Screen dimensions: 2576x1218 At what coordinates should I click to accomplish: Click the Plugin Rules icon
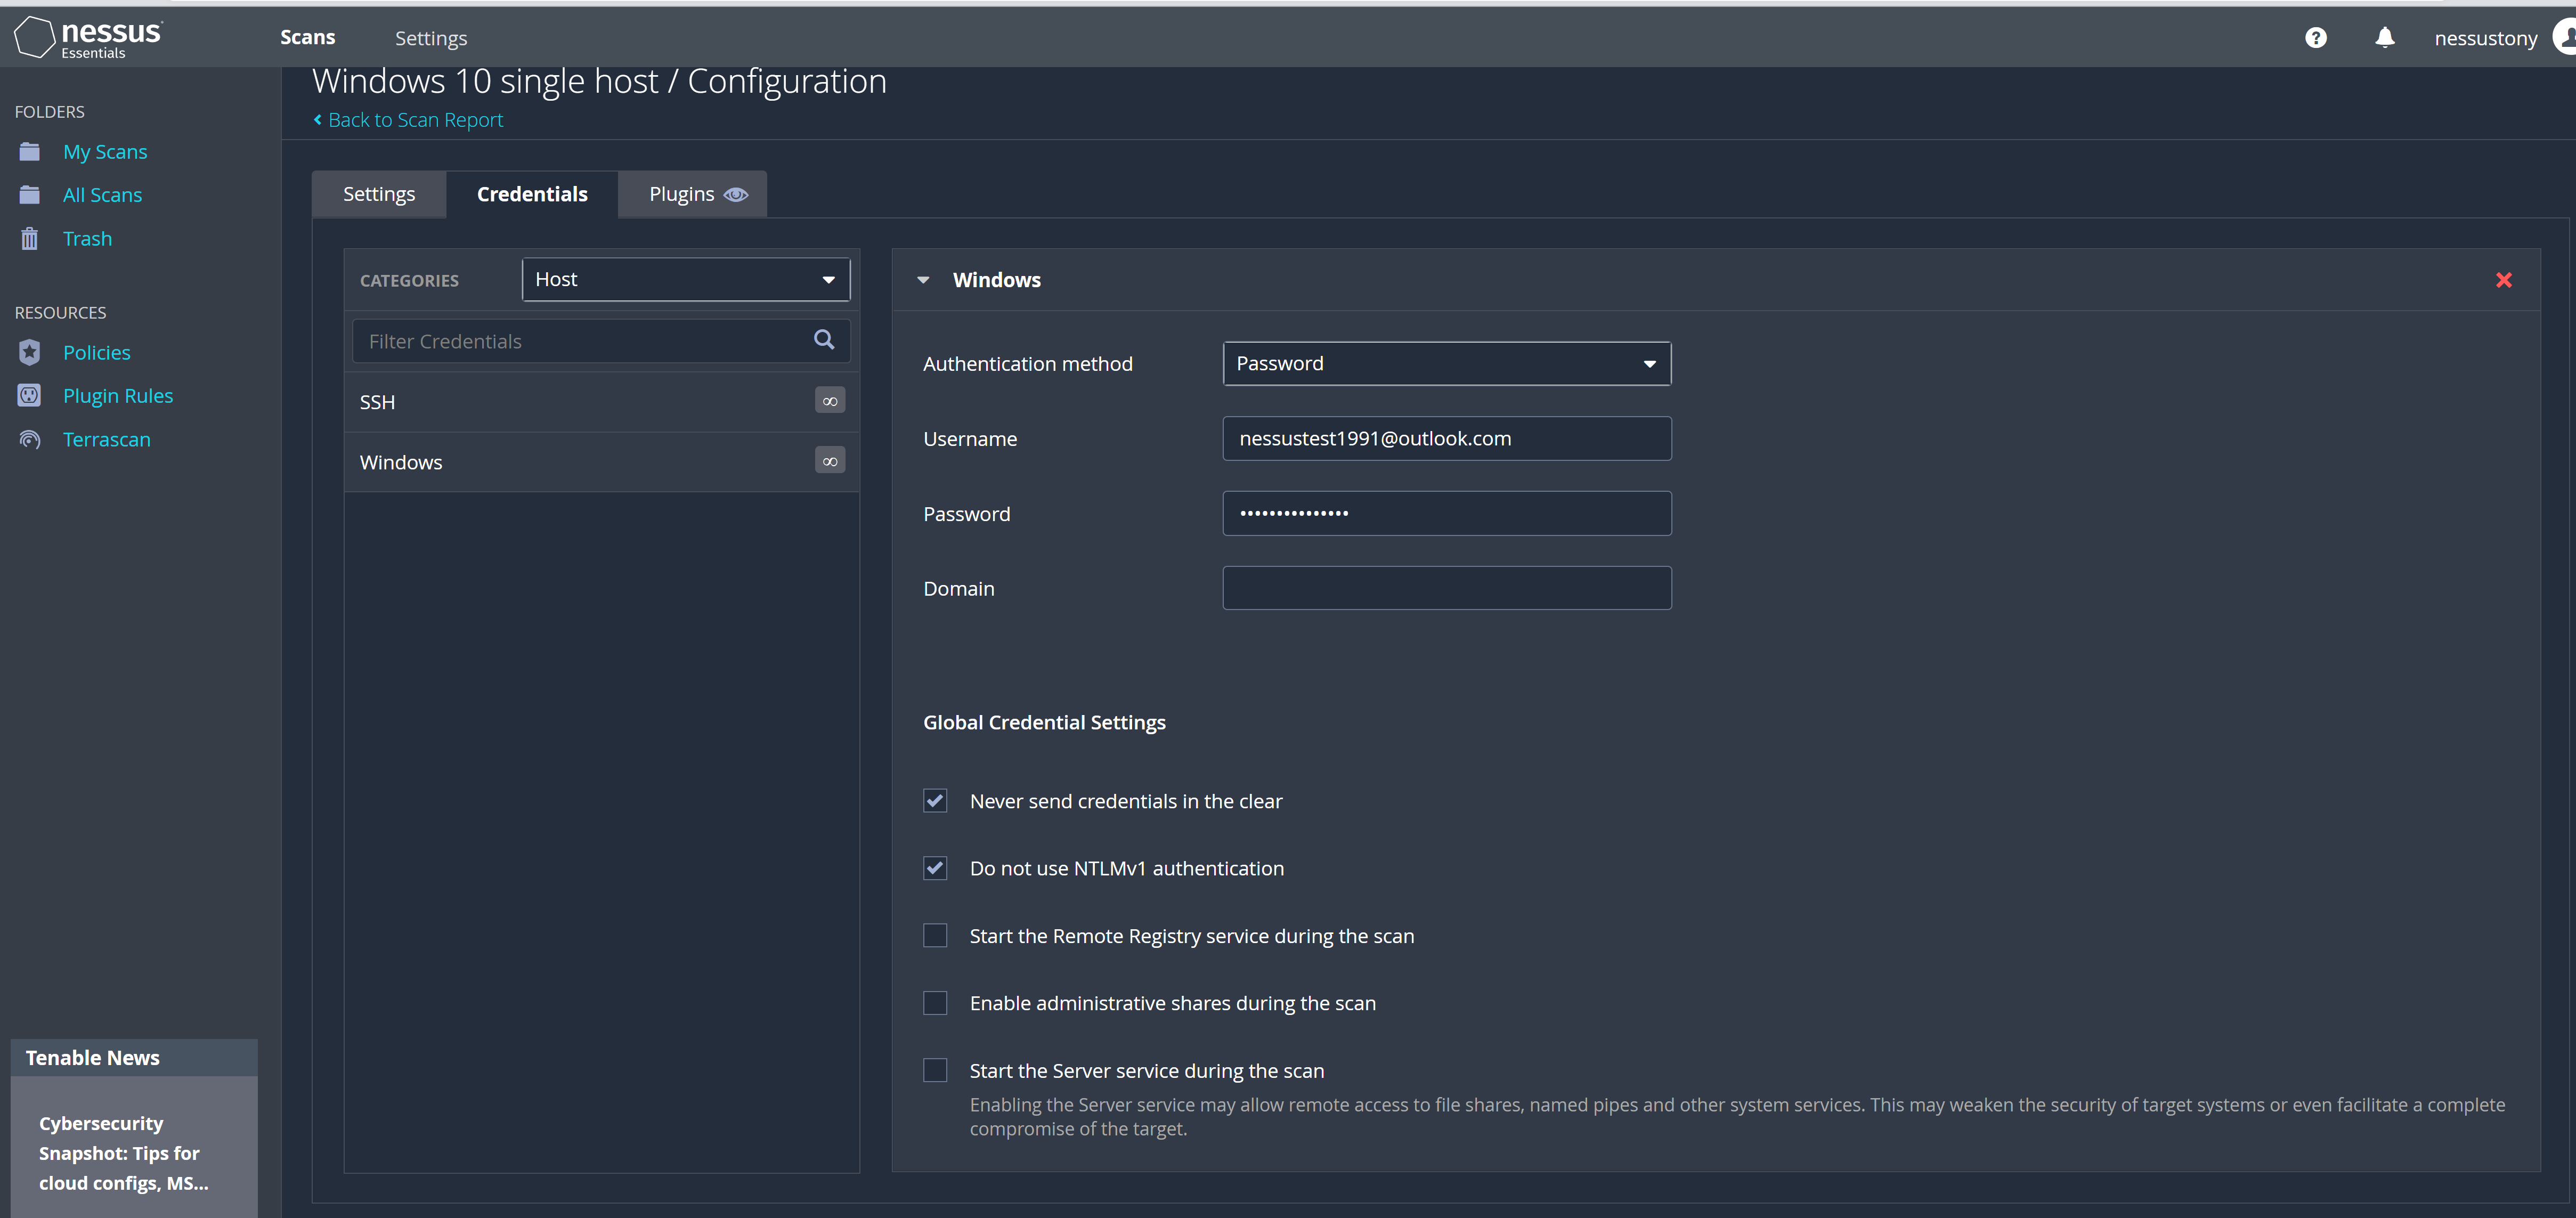point(29,395)
